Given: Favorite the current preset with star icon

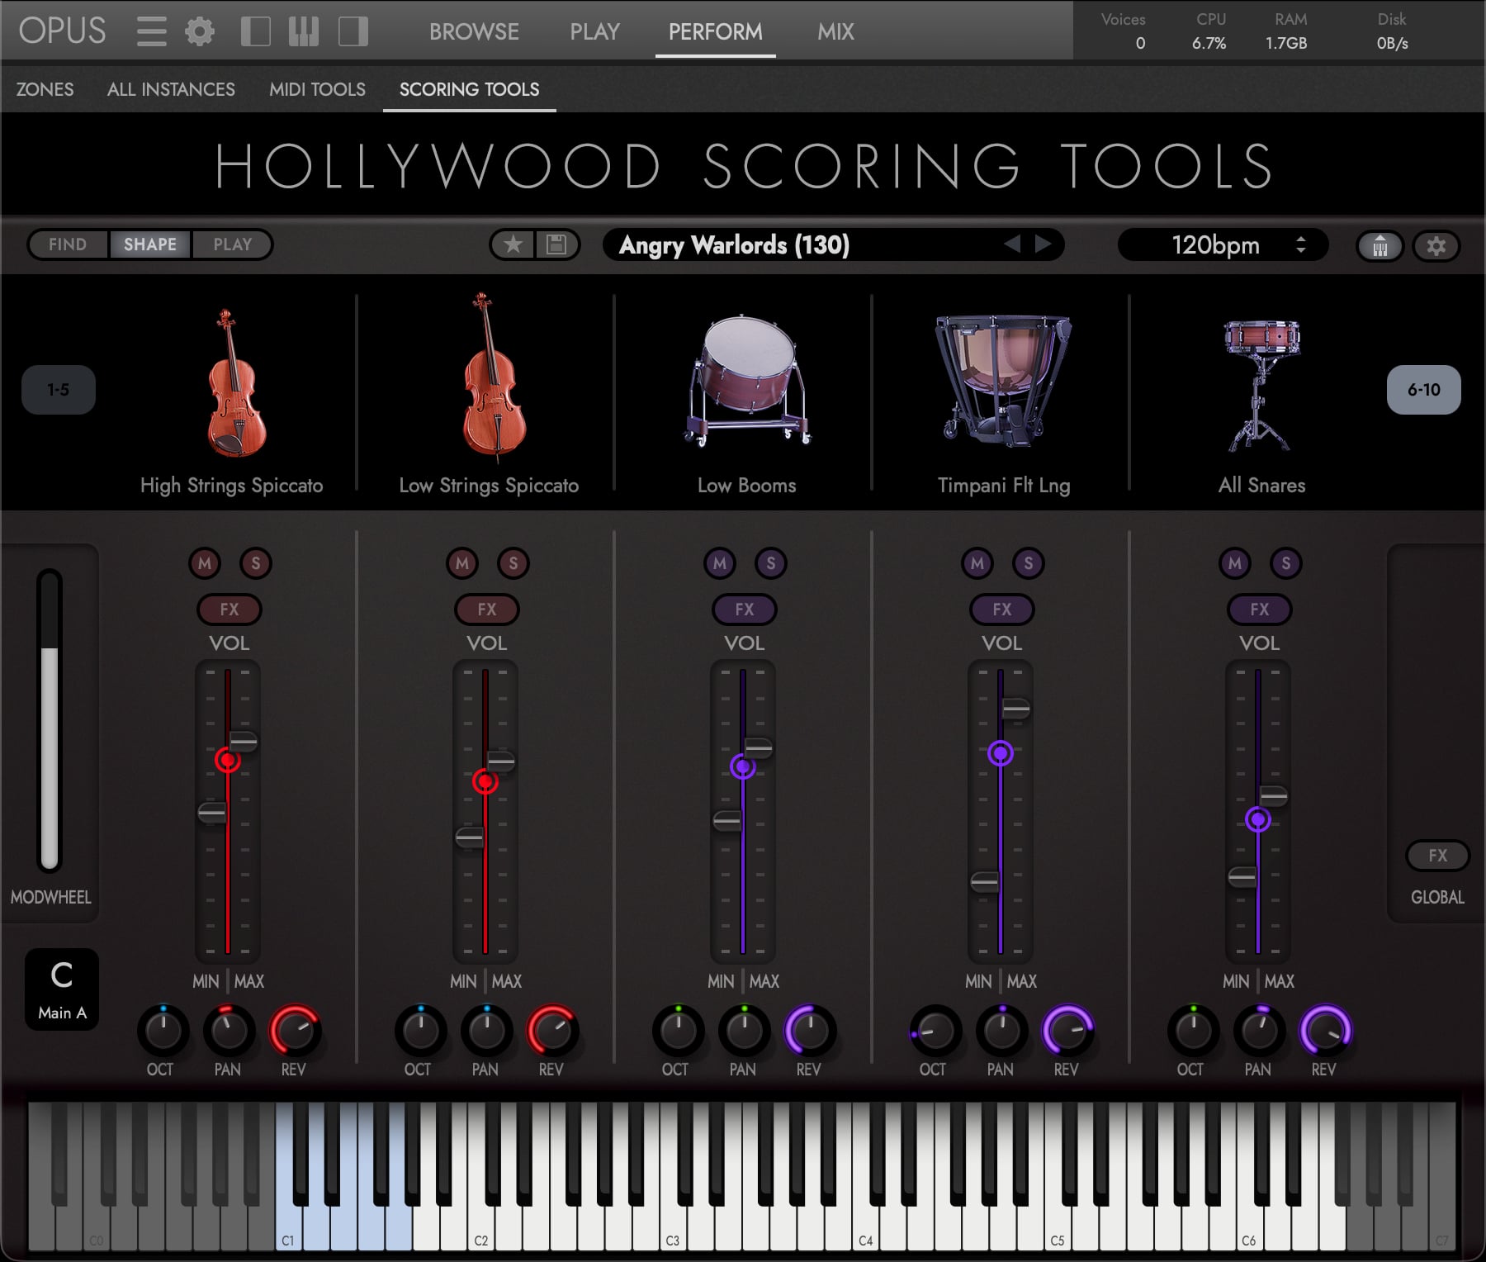Looking at the screenshot, I should click(513, 244).
